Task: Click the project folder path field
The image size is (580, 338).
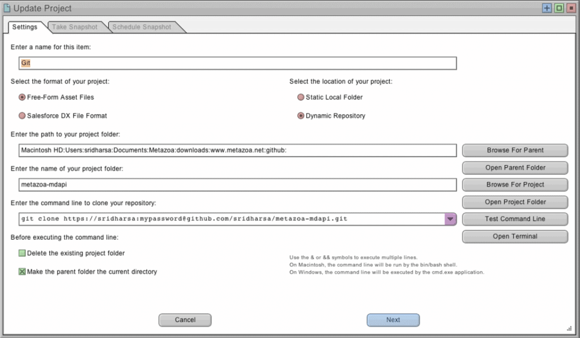Action: pos(237,150)
